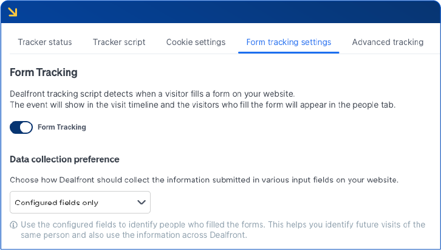Click 'Configured fields only' selected value text
The image size is (441, 250).
pos(56,203)
